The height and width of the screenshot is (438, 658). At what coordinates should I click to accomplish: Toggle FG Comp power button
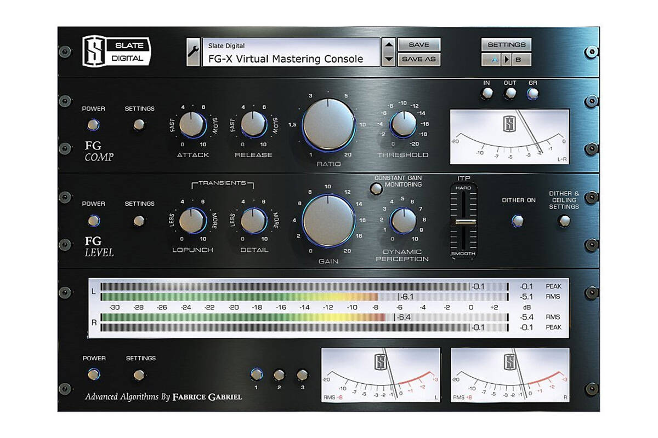(94, 125)
